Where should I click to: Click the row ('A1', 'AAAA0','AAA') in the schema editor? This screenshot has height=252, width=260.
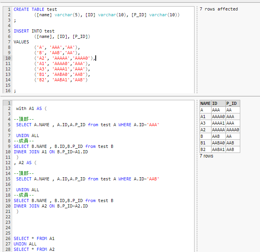(x=62, y=63)
